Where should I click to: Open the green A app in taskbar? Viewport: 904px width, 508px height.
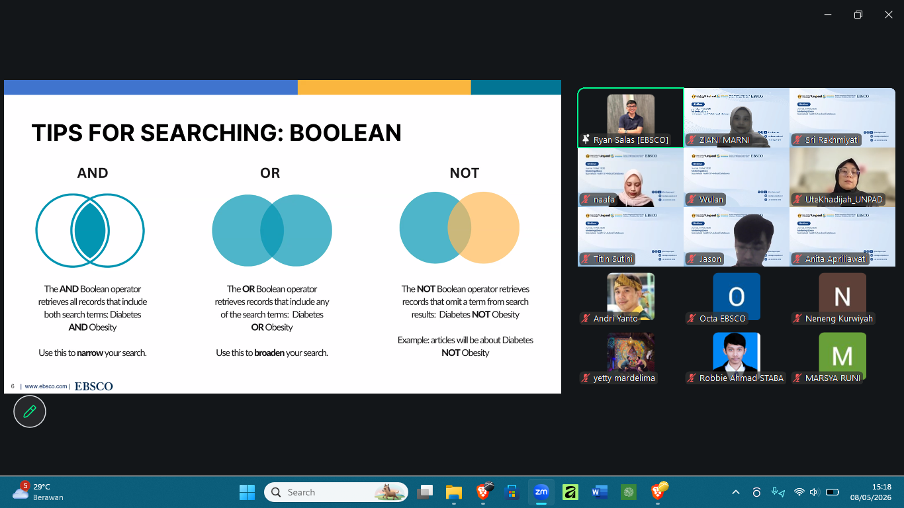click(x=570, y=492)
